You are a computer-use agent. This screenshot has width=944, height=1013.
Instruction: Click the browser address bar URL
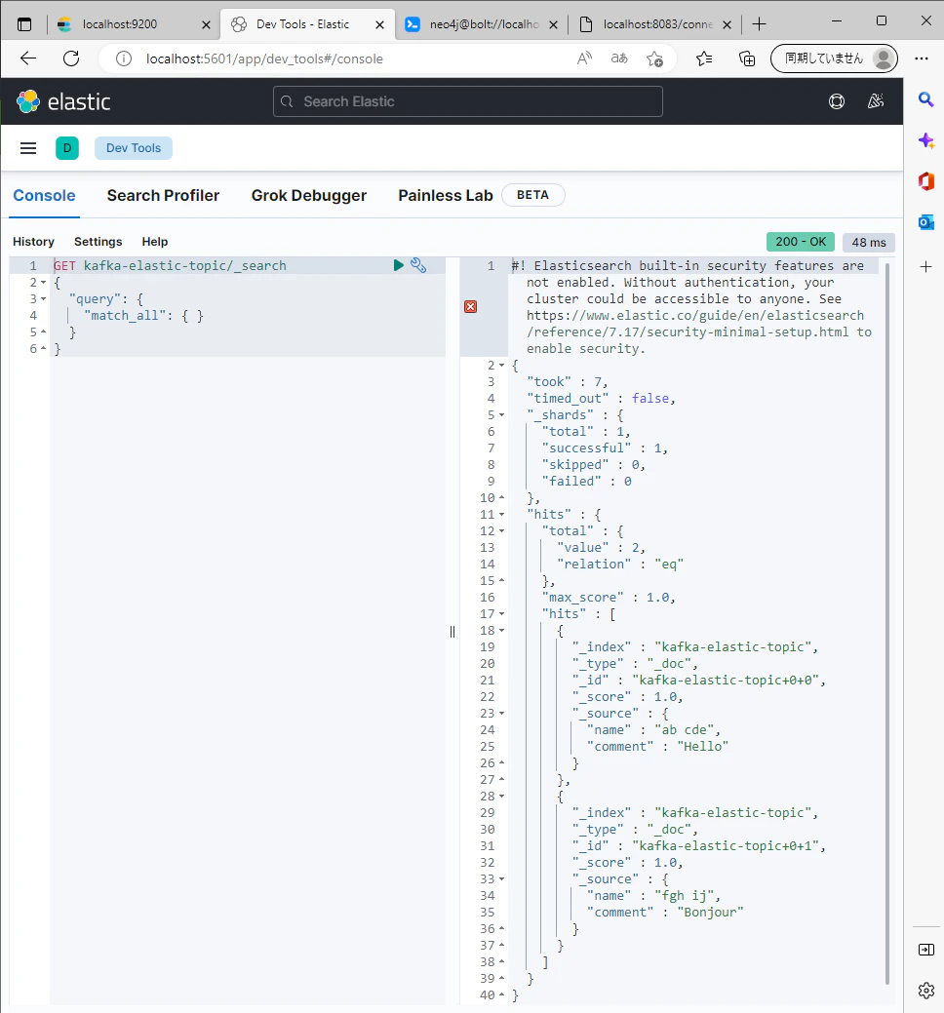(x=264, y=58)
